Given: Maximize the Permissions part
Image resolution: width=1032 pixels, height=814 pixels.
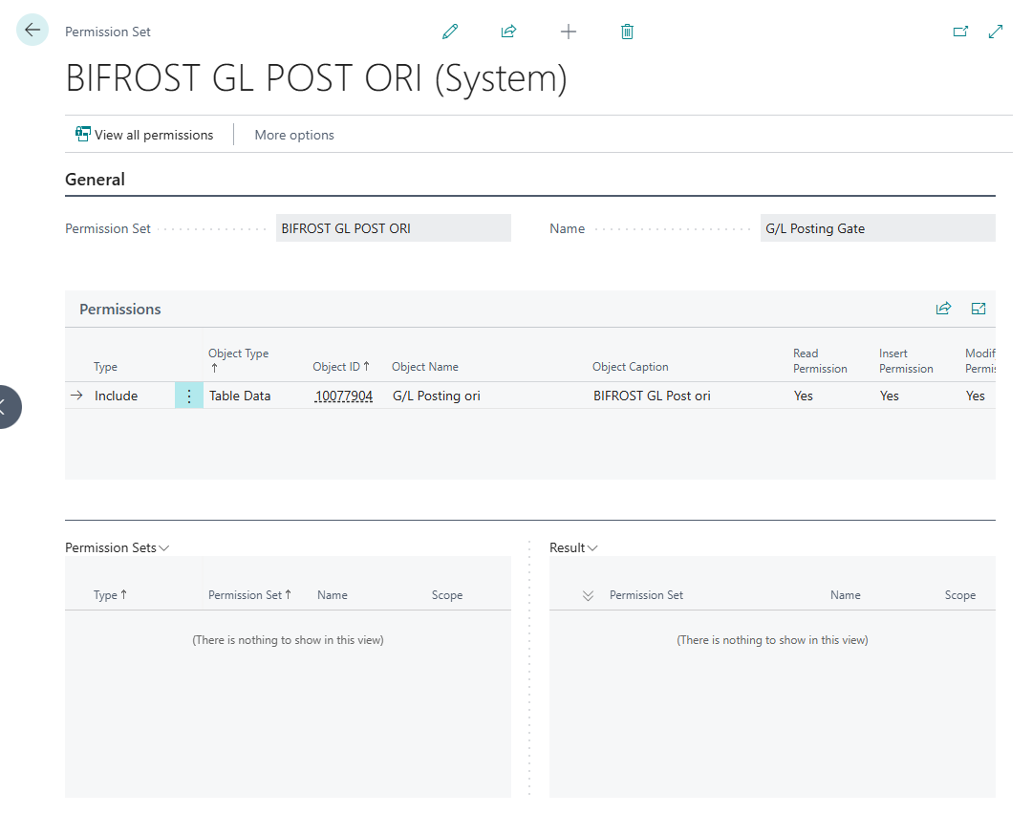Looking at the screenshot, I should 978,309.
